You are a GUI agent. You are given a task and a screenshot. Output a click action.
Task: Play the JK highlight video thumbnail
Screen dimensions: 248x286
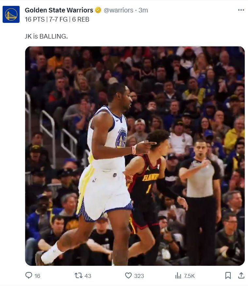pyautogui.click(x=135, y=156)
